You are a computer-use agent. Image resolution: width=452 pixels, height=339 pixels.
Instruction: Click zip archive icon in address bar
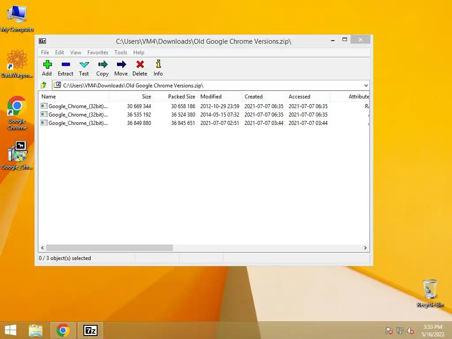click(58, 85)
